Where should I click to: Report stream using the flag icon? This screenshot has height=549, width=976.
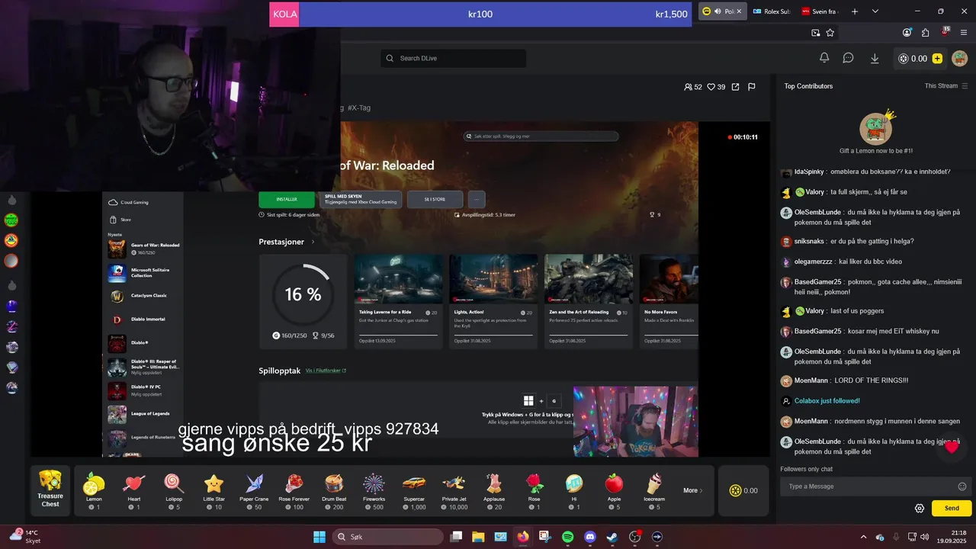point(751,87)
